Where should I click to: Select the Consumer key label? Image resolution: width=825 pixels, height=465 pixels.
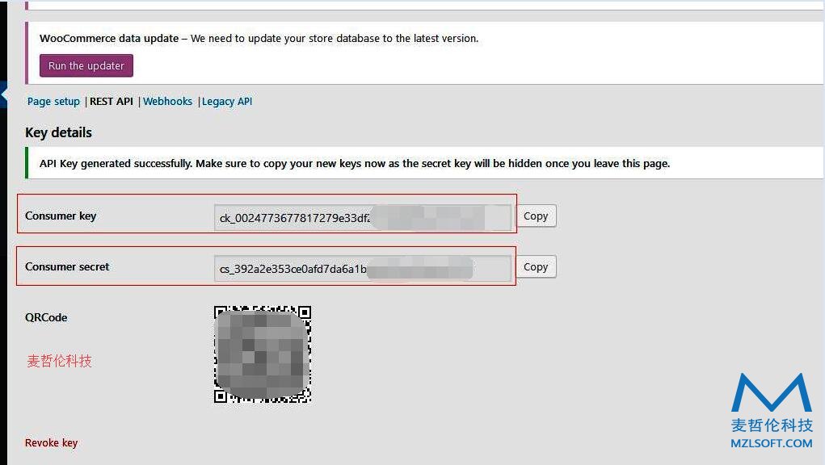point(61,216)
